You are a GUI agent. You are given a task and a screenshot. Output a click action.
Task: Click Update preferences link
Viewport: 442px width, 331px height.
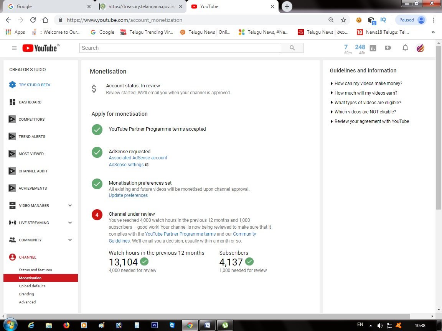click(128, 195)
